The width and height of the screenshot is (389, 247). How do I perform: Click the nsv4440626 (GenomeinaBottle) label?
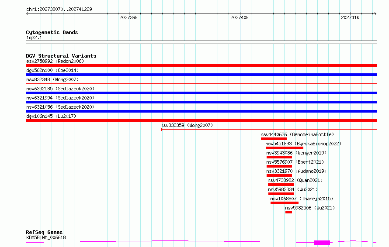pos(297,134)
